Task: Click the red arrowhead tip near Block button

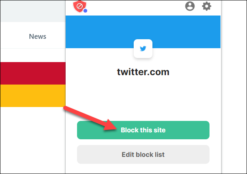Action: click(x=113, y=127)
